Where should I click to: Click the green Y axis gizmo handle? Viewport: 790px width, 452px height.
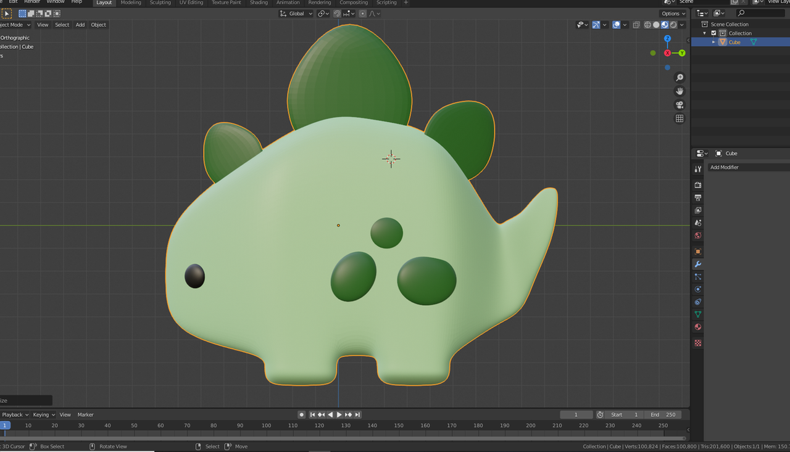pos(682,53)
